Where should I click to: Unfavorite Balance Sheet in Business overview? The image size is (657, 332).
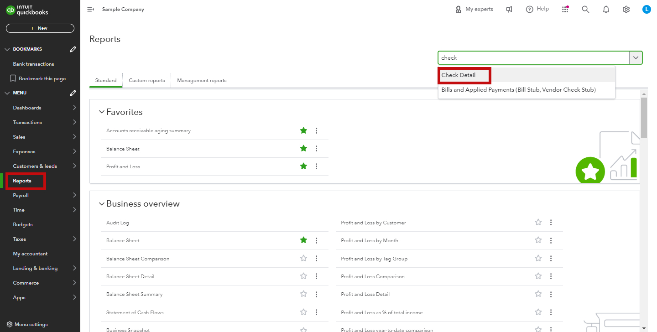coord(303,240)
